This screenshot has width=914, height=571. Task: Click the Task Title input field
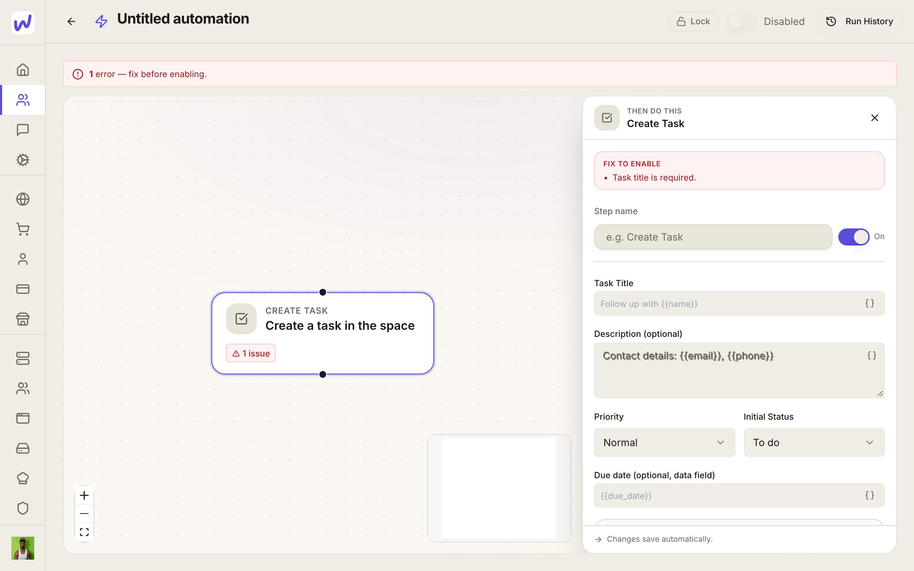click(739, 303)
